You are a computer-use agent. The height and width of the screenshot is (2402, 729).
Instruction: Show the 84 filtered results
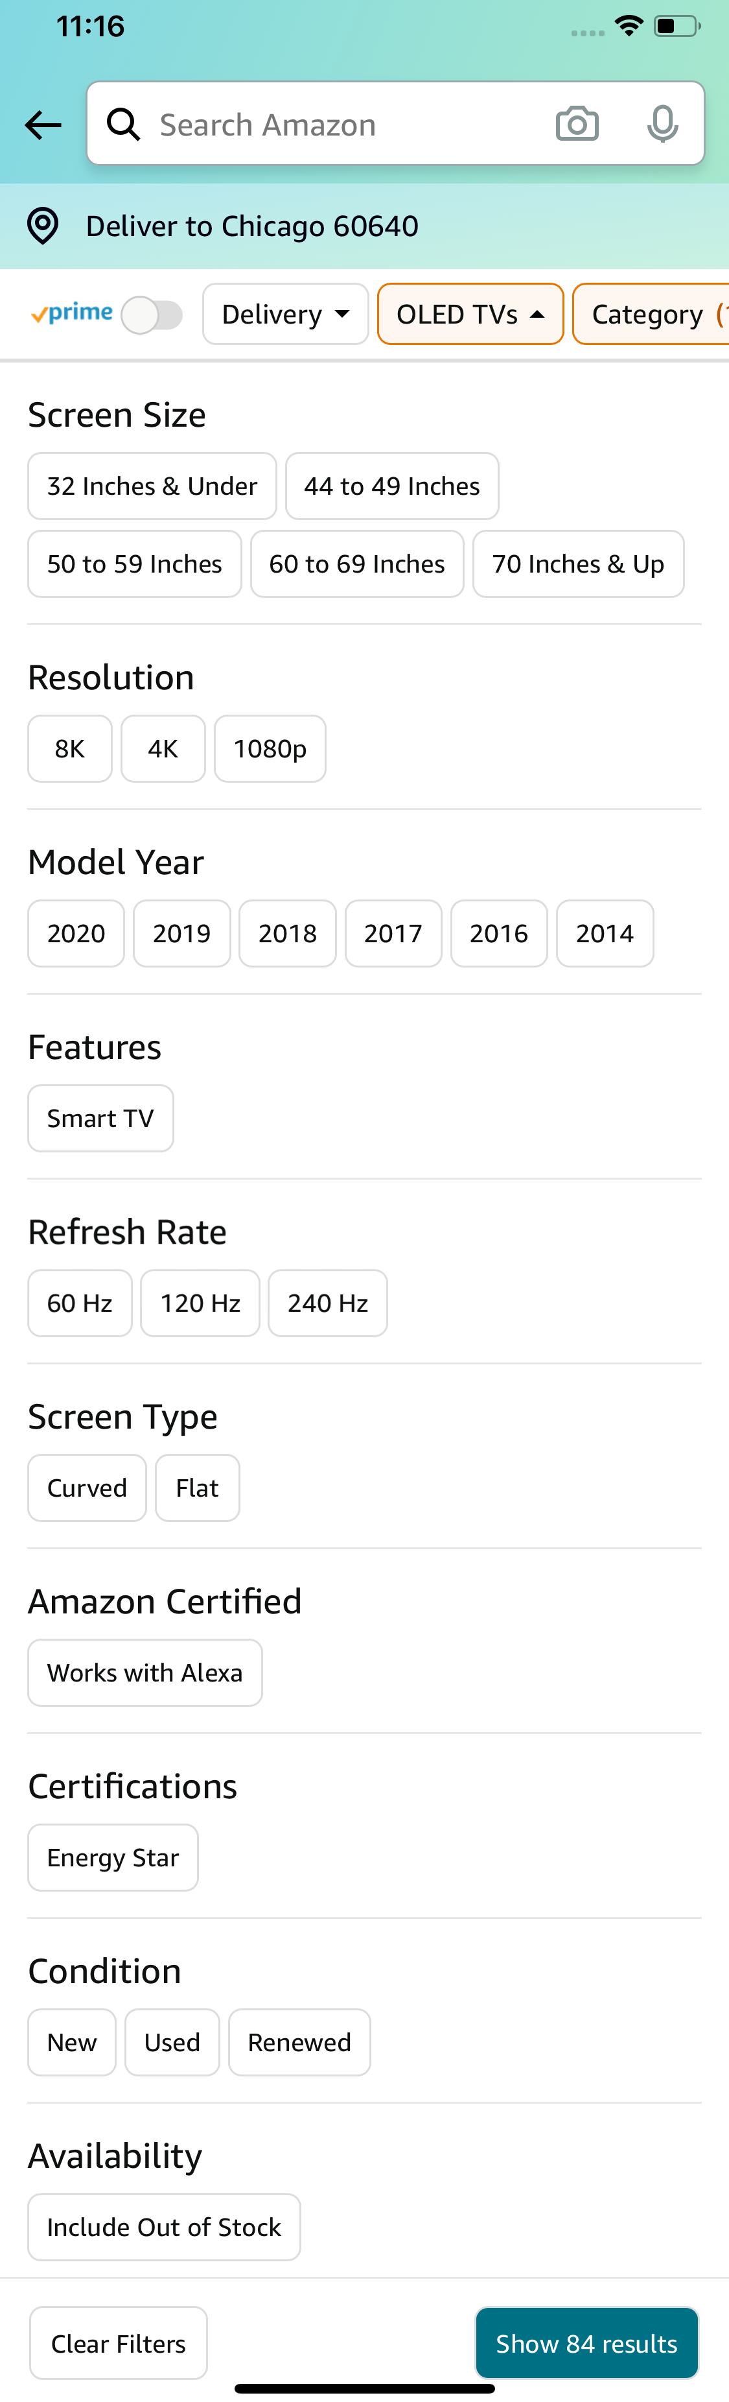click(x=586, y=2343)
